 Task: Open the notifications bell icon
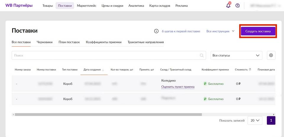point(228,6)
